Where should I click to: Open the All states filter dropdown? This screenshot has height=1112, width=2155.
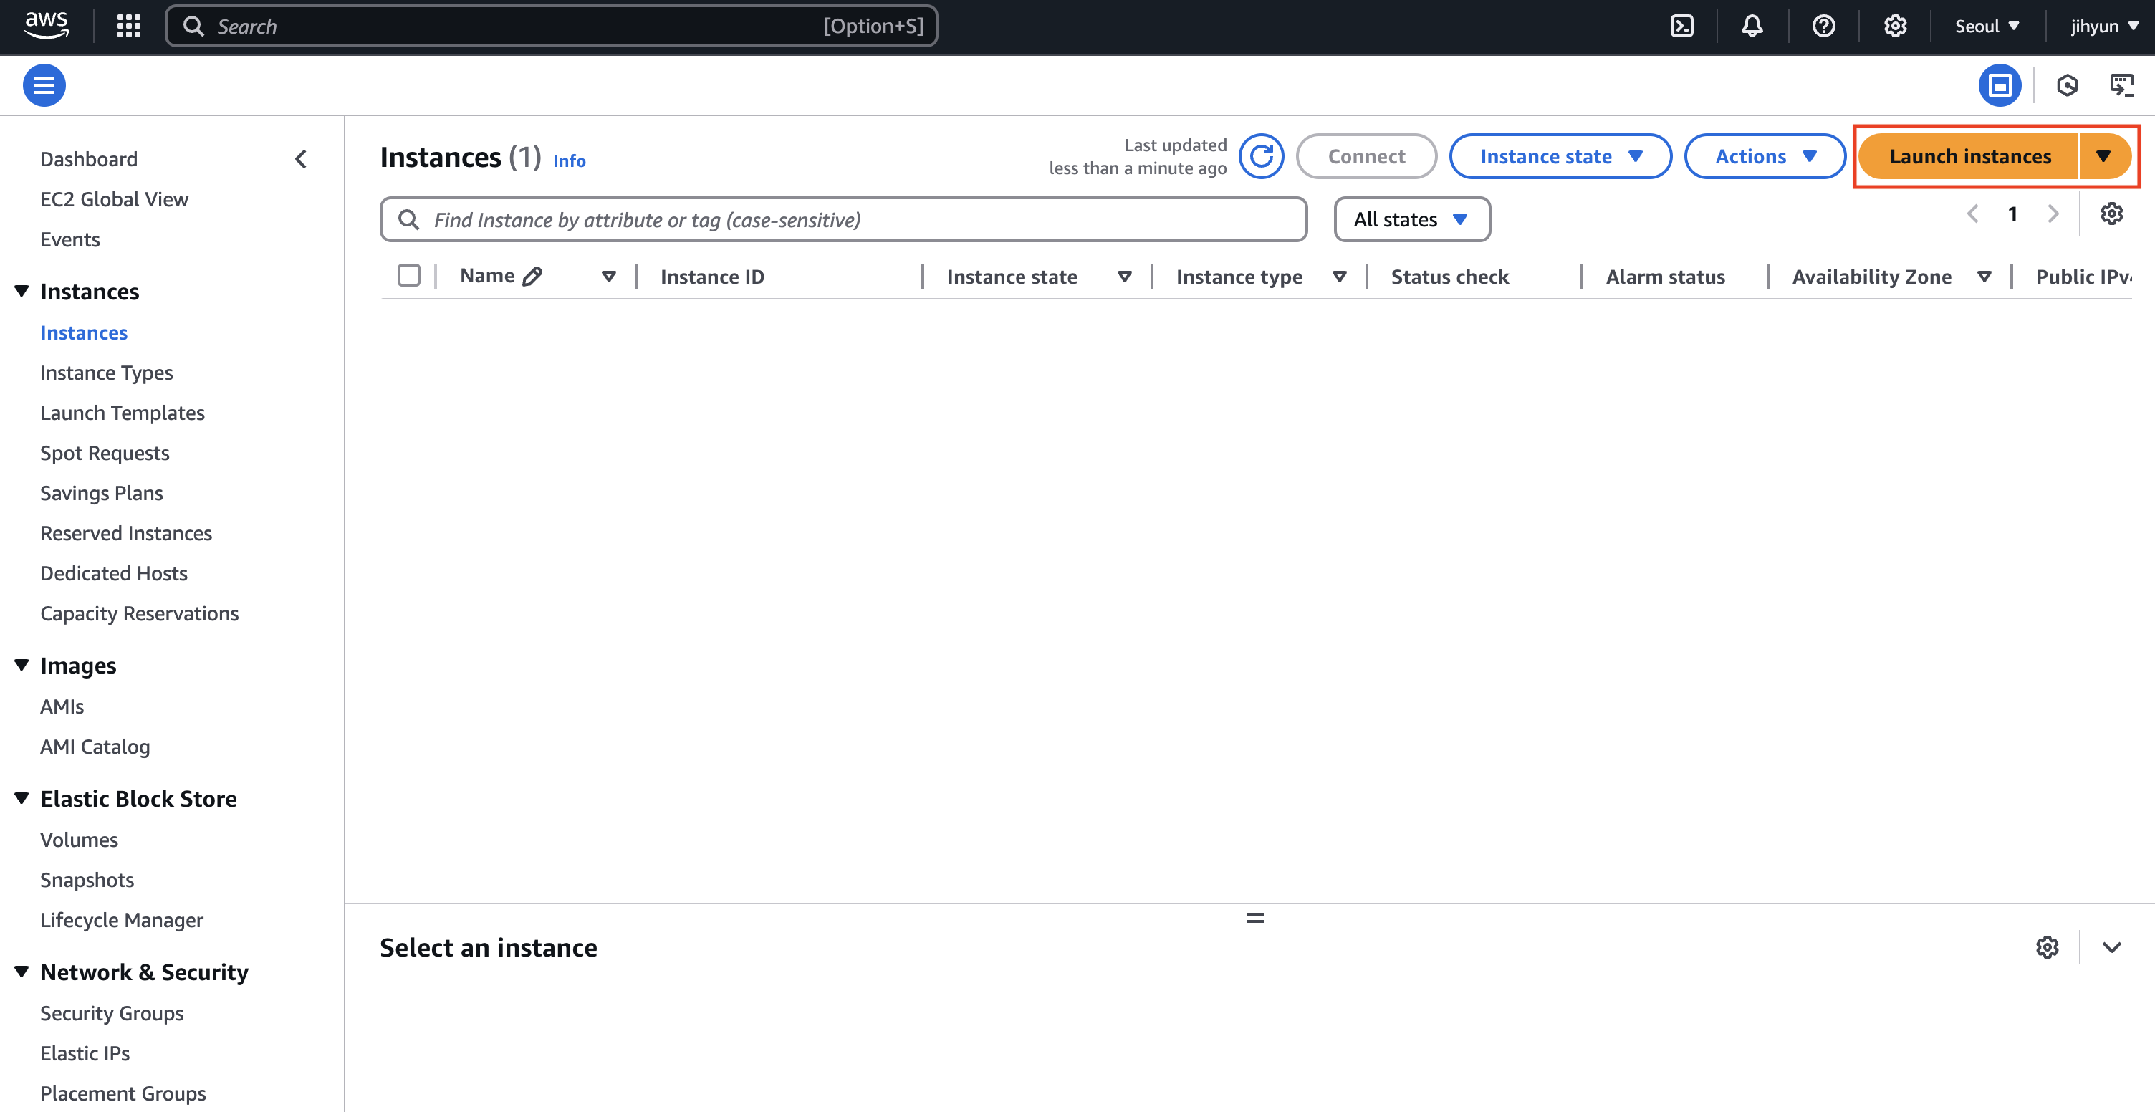(1411, 219)
